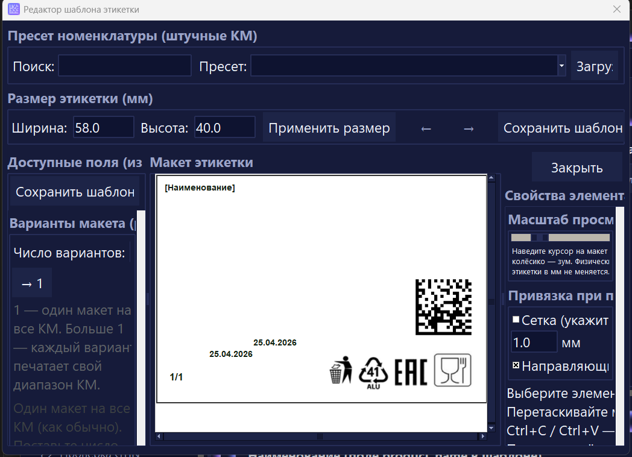
Task: Click the label template editor app icon
Action: tap(14, 9)
